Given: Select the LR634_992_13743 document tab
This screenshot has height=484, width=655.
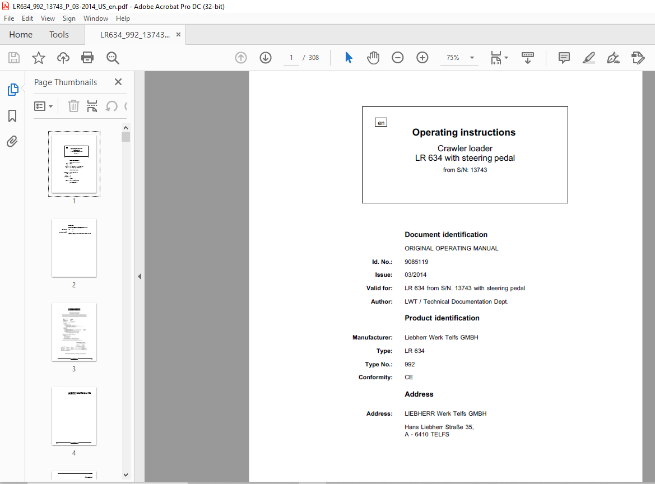Looking at the screenshot, I should [x=135, y=35].
